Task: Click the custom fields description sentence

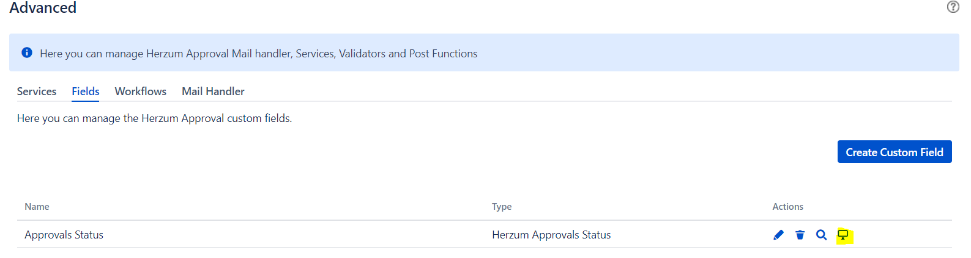Action: tap(154, 118)
